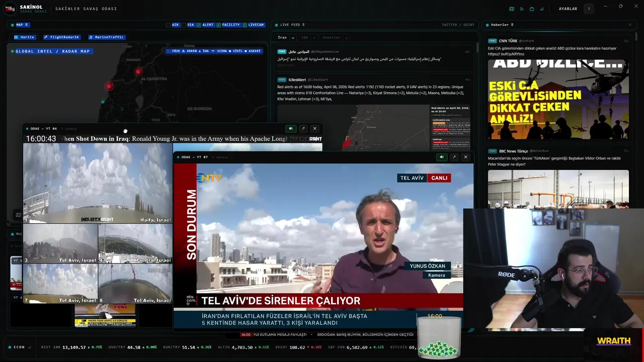Screen dimensions: 644x362
Task: Click the S&P 500 ticker value
Action: [357, 347]
